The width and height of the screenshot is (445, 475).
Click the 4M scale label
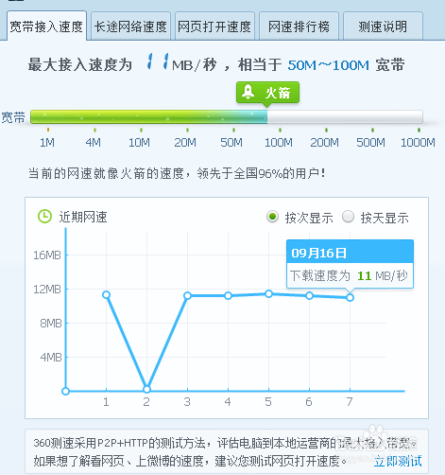94,143
